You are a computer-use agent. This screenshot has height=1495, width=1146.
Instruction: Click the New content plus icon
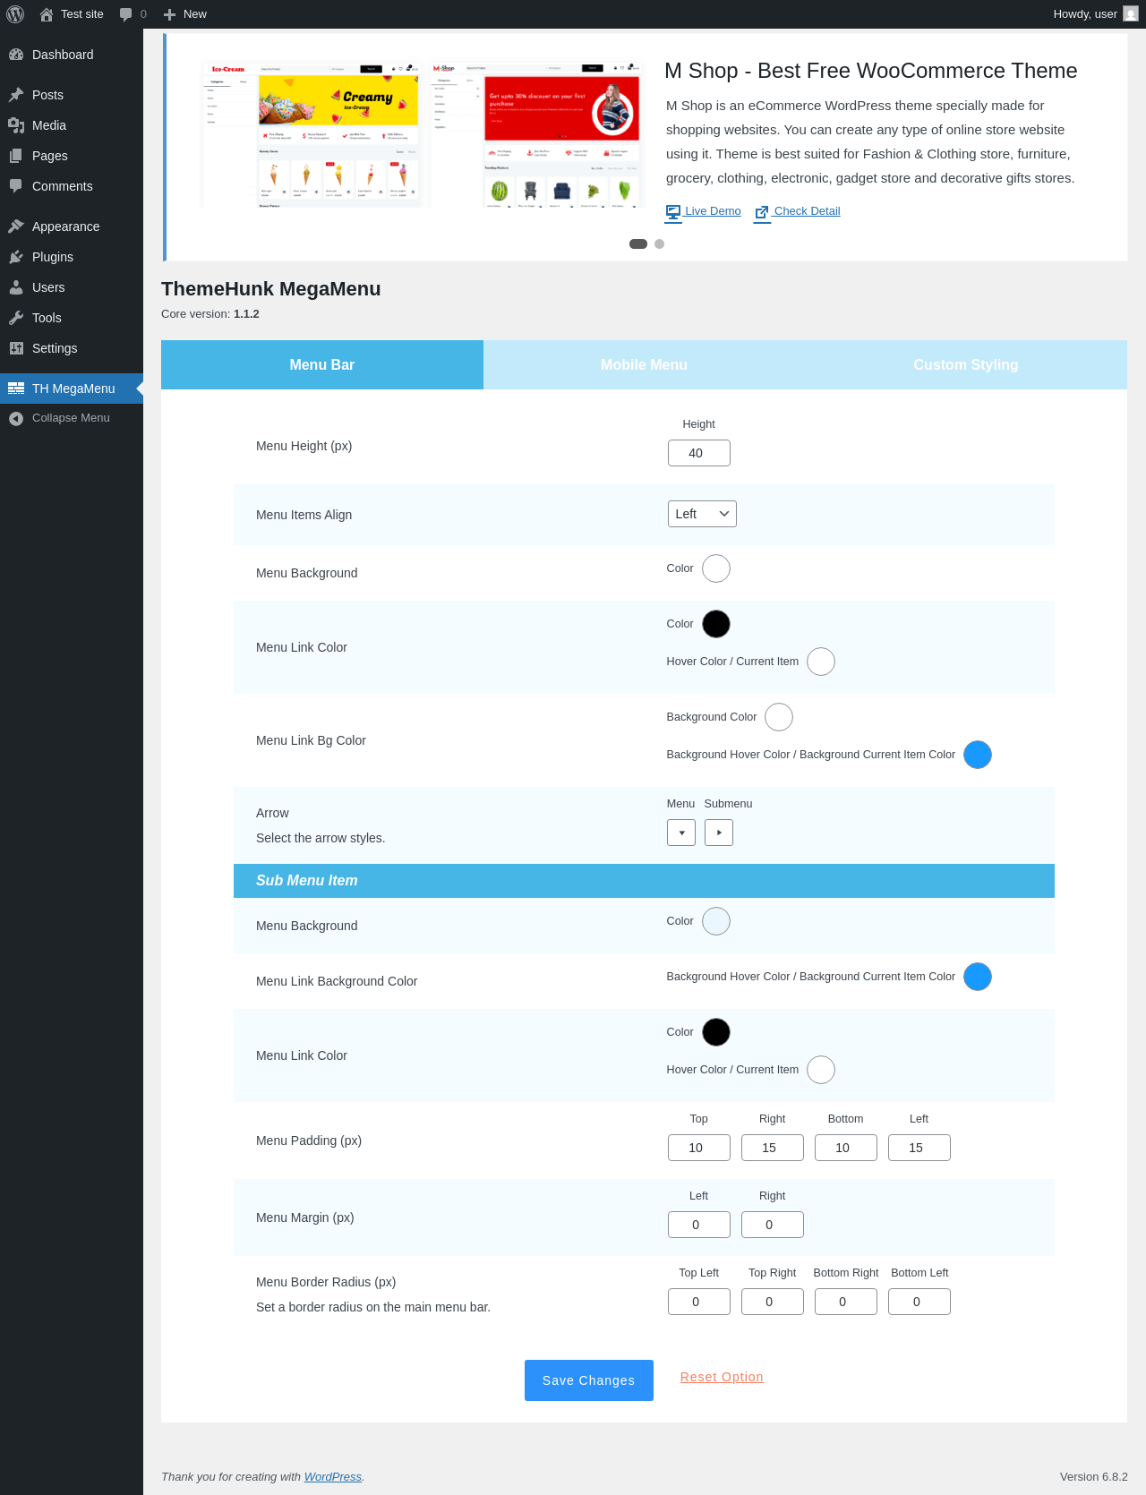point(169,14)
